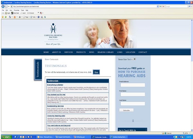The image size is (193, 139).
Task: Open the 'Everything is Better' testimonial link
Action: coord(55,85)
